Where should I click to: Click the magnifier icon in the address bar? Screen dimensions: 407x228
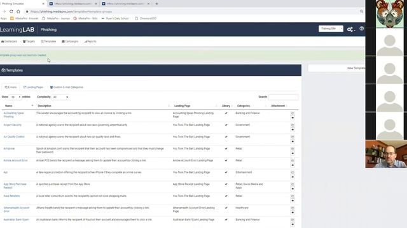361,11
